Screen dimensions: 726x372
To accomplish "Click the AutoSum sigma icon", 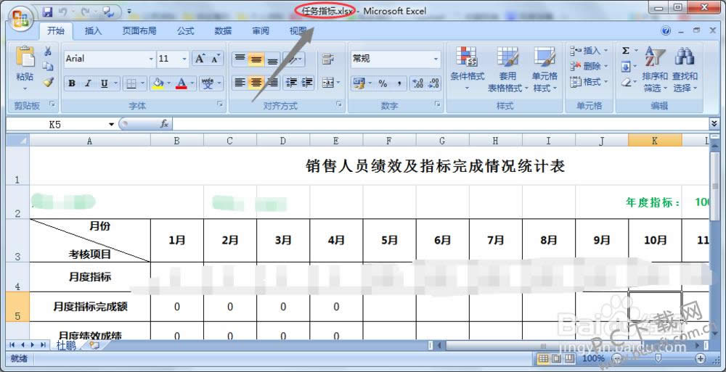I will [626, 51].
